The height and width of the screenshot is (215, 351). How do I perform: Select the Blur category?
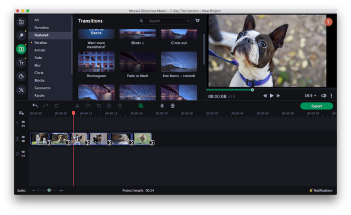(37, 65)
